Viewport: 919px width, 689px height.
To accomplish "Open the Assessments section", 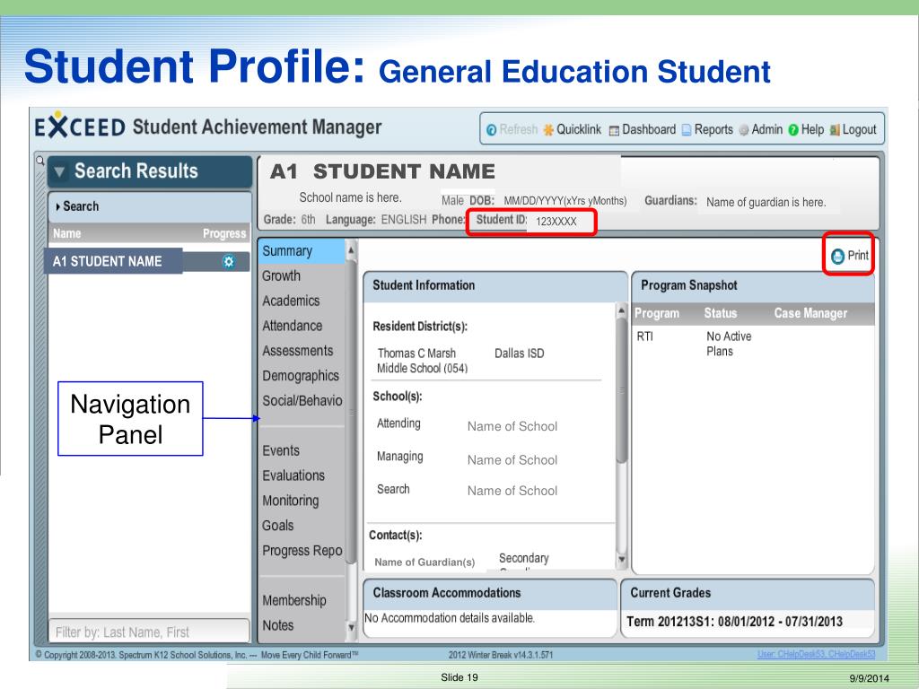I will coord(298,351).
